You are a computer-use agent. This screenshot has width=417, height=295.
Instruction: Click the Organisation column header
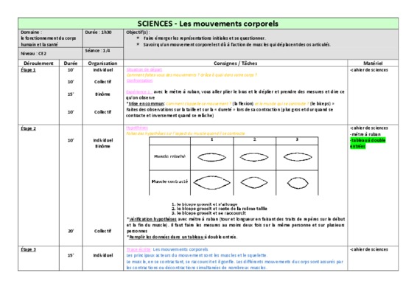click(x=102, y=63)
